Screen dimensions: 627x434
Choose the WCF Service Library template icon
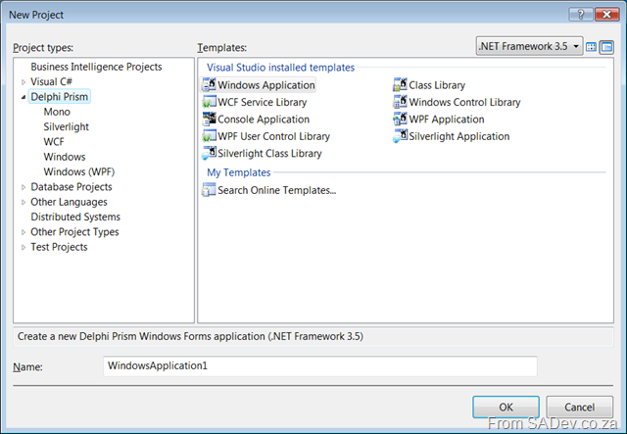[209, 102]
